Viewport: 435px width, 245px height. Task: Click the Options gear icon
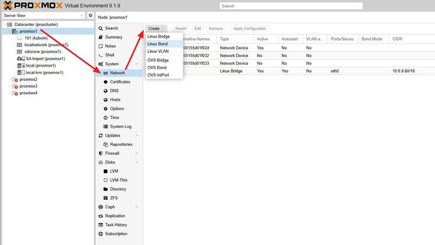click(x=106, y=109)
